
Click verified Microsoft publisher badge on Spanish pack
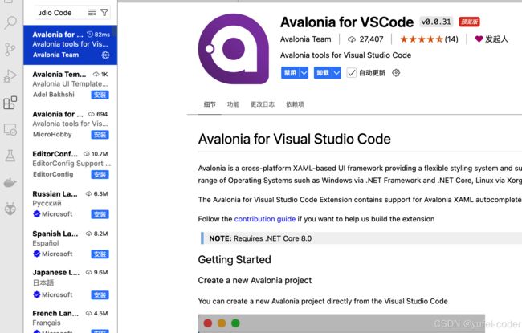(37, 254)
